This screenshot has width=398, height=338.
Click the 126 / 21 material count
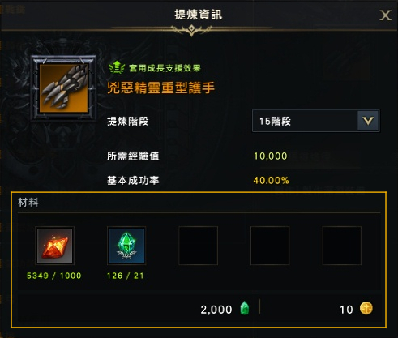click(x=126, y=276)
